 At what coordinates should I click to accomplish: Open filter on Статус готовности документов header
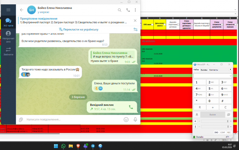pyautogui.click(x=222, y=25)
